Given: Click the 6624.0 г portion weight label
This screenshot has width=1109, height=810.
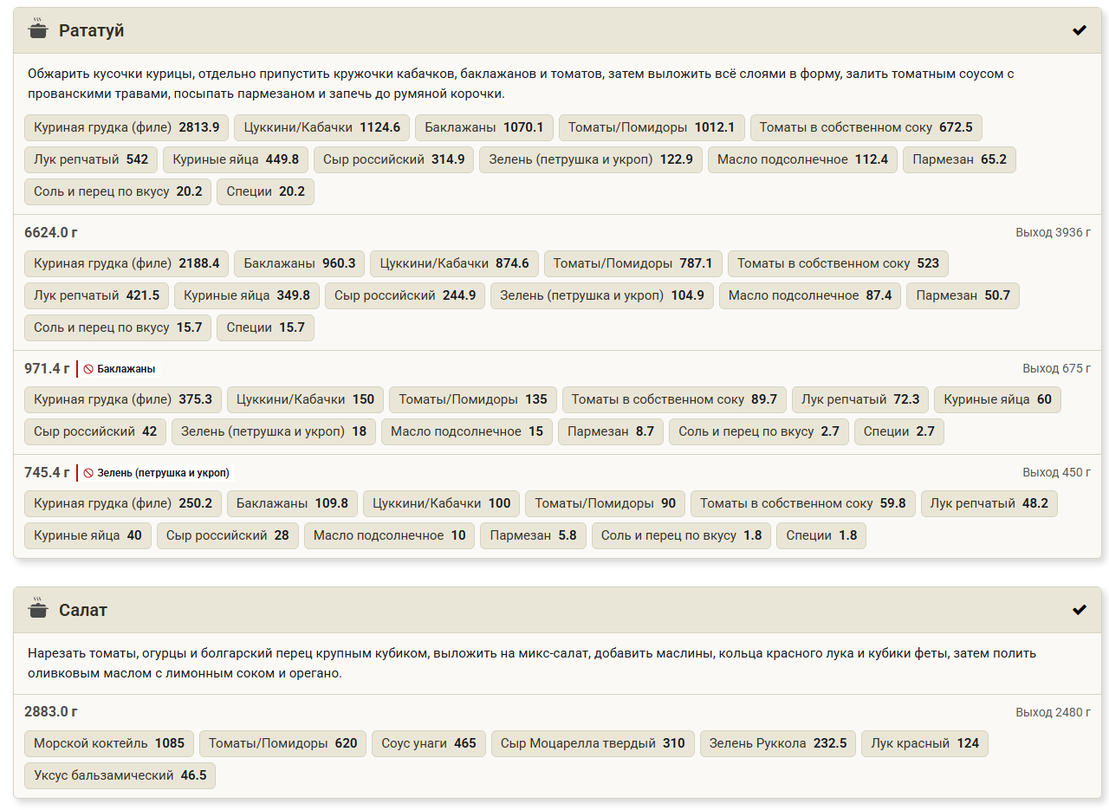Looking at the screenshot, I should [x=51, y=232].
